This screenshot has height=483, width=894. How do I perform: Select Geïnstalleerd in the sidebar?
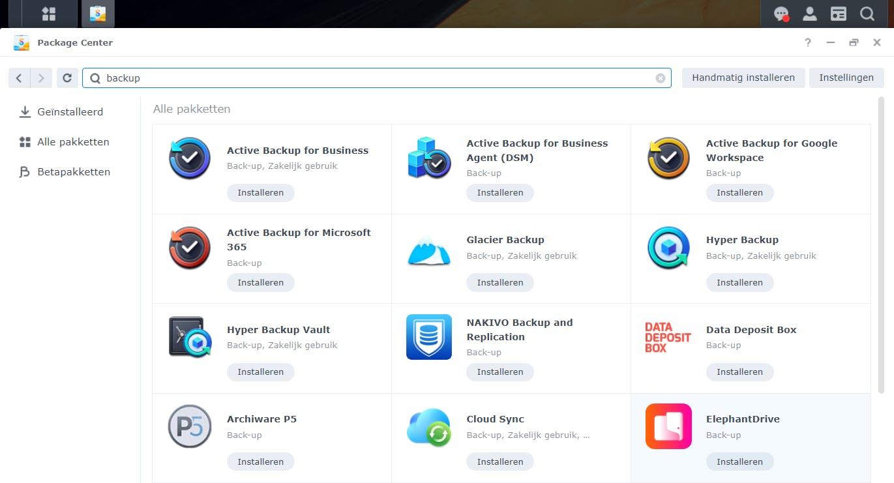[70, 111]
